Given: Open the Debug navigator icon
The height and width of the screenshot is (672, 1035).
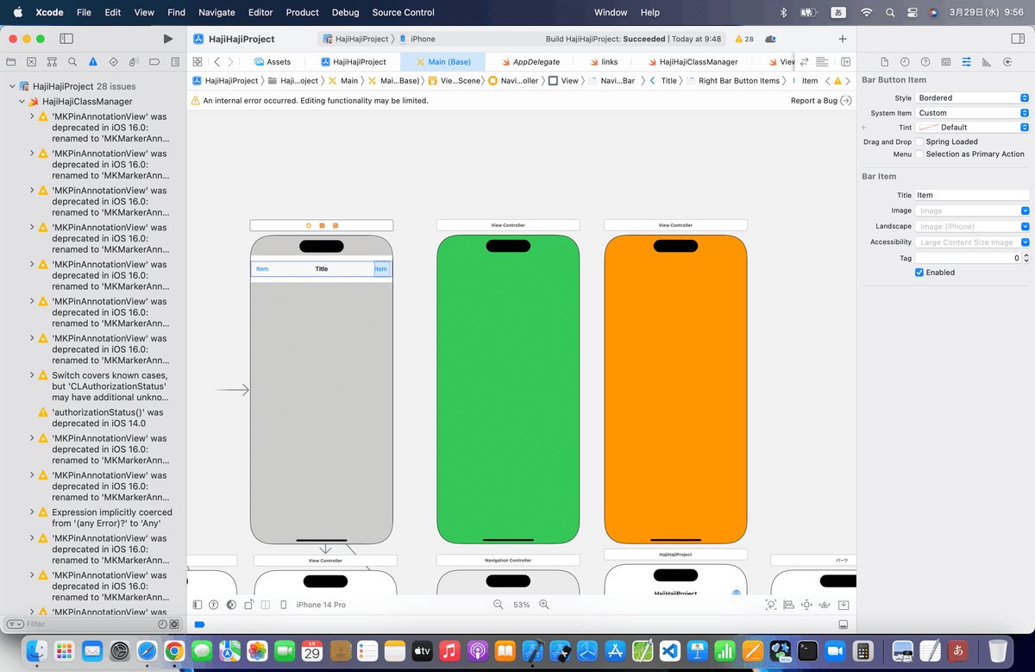Looking at the screenshot, I should point(135,62).
